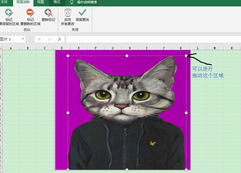
Task: Click top-left selection handle of picture
Action: pyautogui.click(x=68, y=56)
